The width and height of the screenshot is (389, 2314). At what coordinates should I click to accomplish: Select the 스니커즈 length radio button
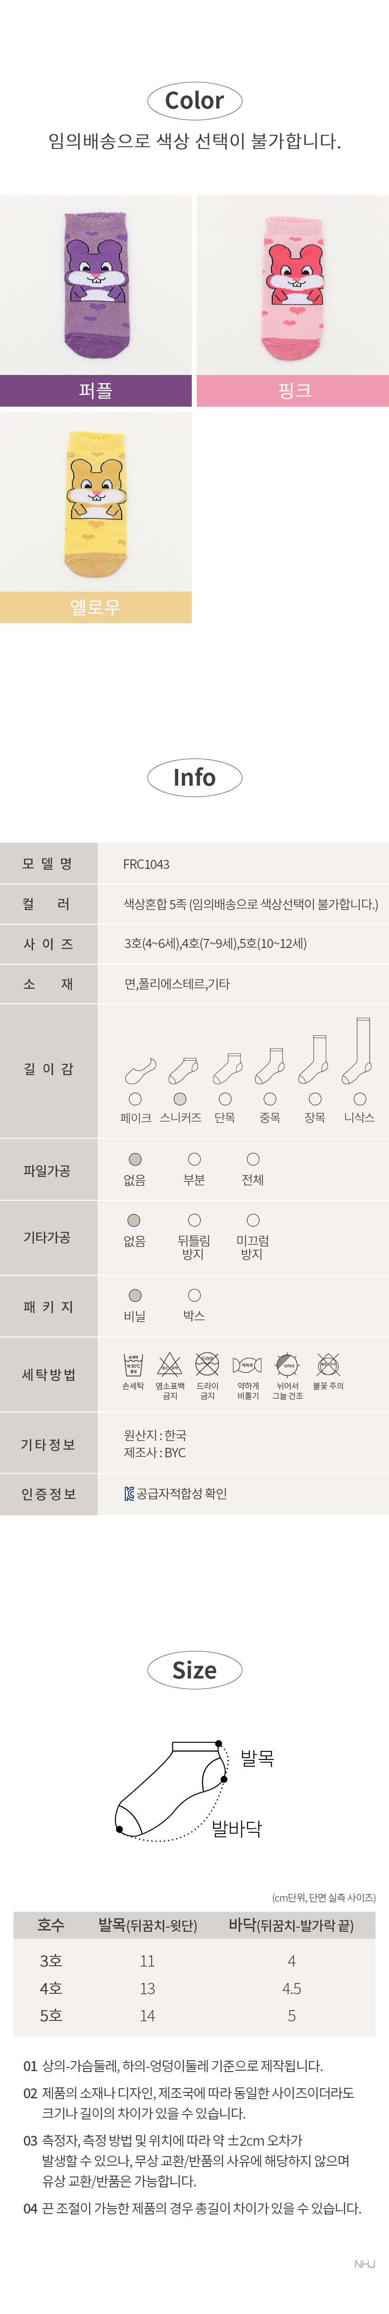pyautogui.click(x=180, y=1099)
